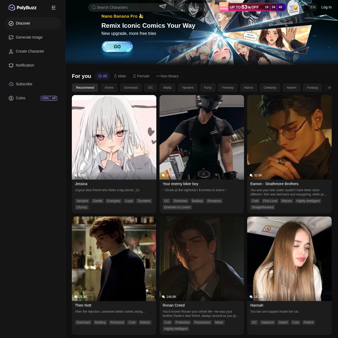Open the Hannah character card

289,259
